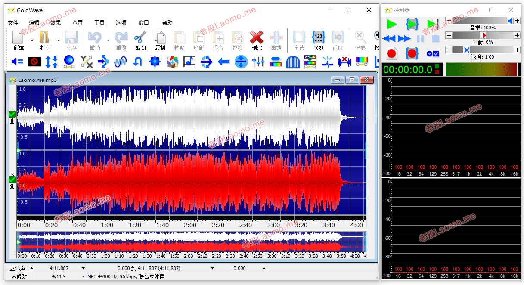This screenshot has width=524, height=285.
Task: Click the blue arch dome effect icon
Action: coord(293,62)
